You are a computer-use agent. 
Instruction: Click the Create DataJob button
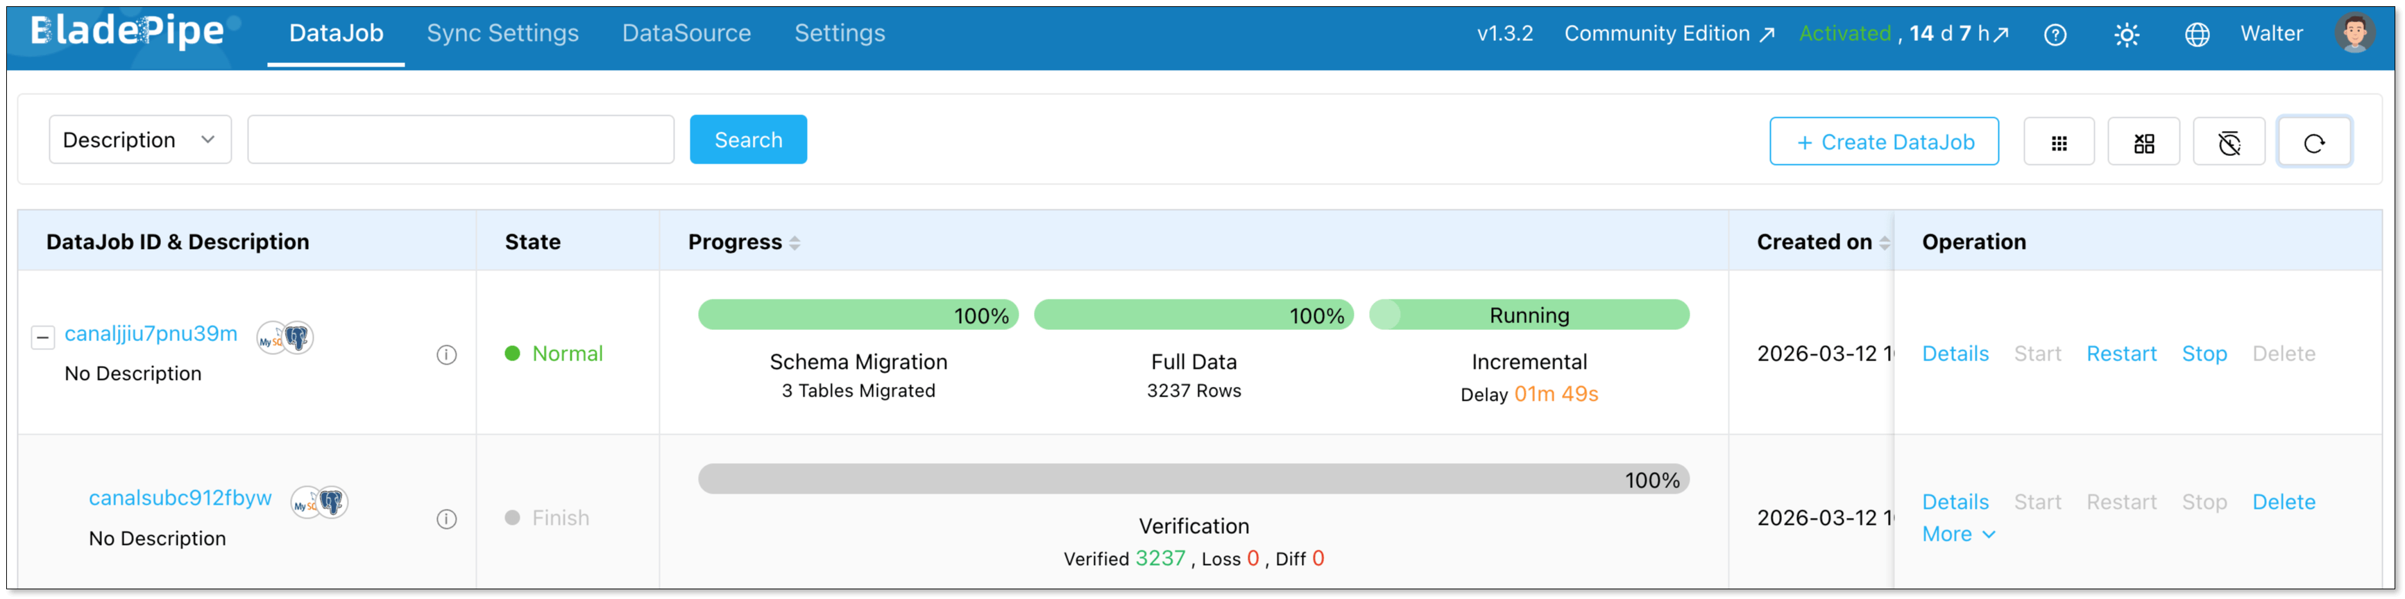pos(1883,142)
